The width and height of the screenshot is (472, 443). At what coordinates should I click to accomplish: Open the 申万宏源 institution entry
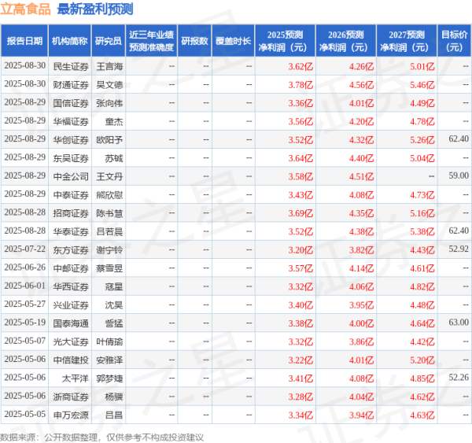[69, 414]
